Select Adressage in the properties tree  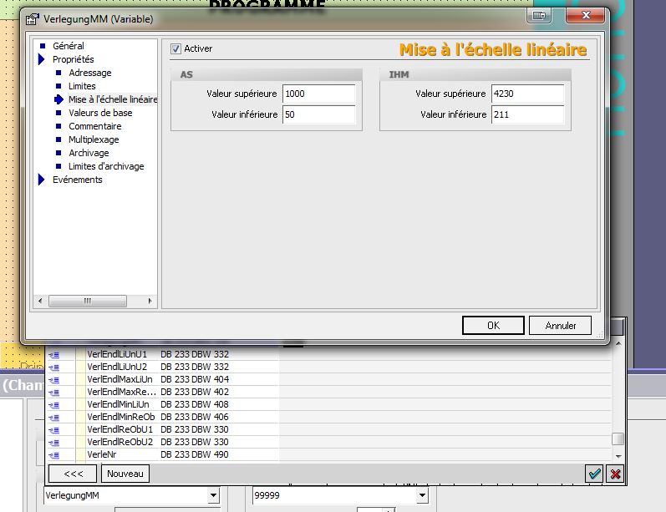coord(89,73)
